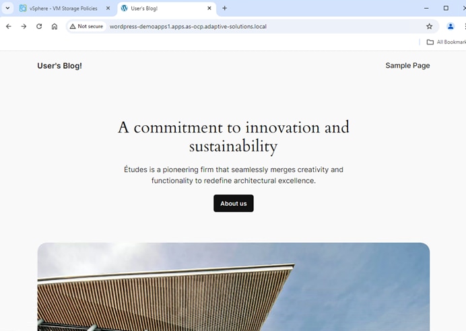This screenshot has height=331, width=466.
Task: Go back to previous page
Action: (x=9, y=26)
